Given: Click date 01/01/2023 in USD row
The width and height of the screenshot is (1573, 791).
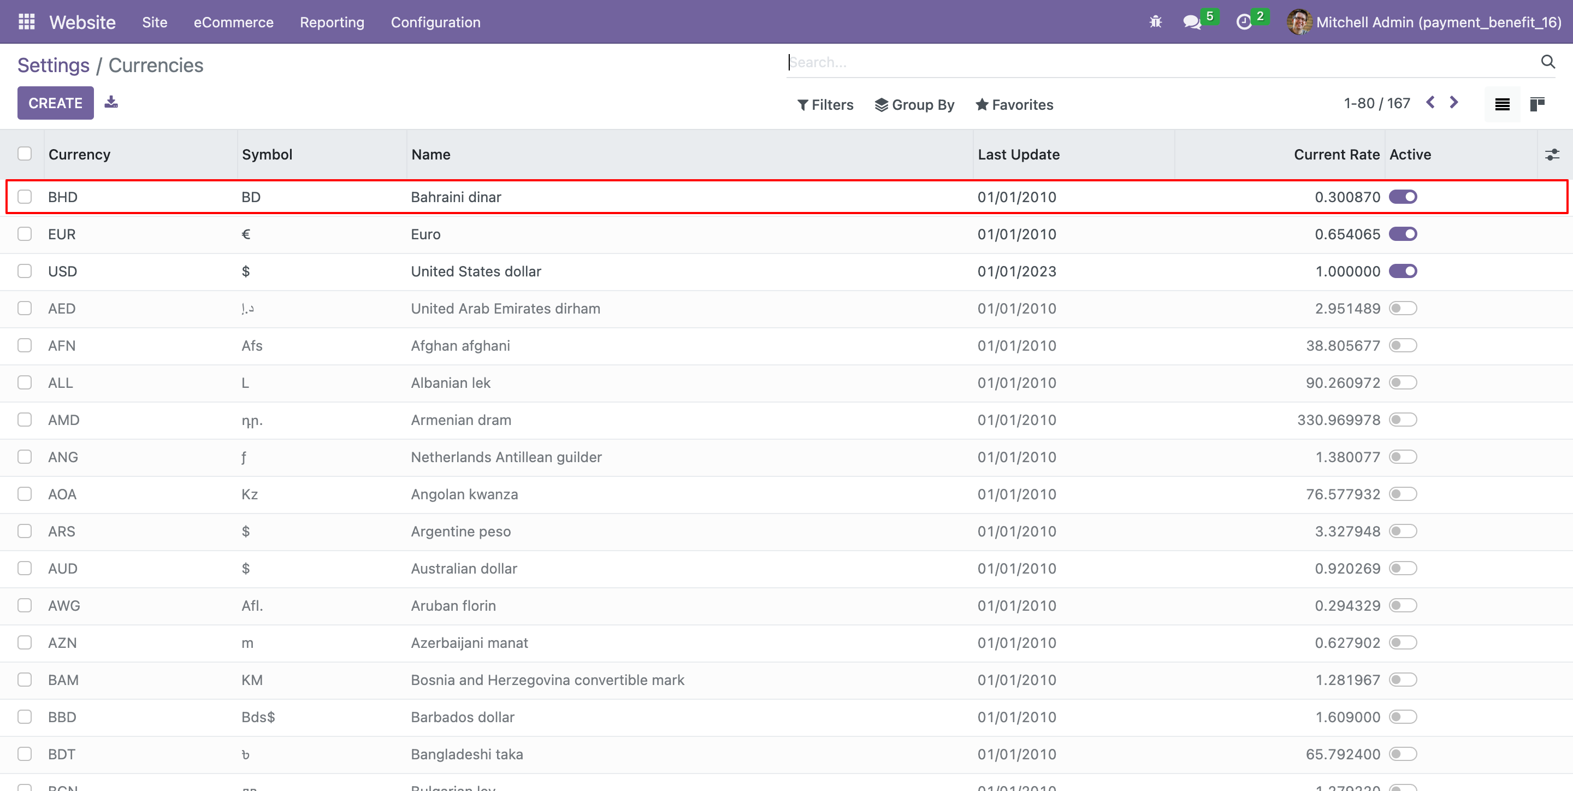Looking at the screenshot, I should pos(1016,272).
